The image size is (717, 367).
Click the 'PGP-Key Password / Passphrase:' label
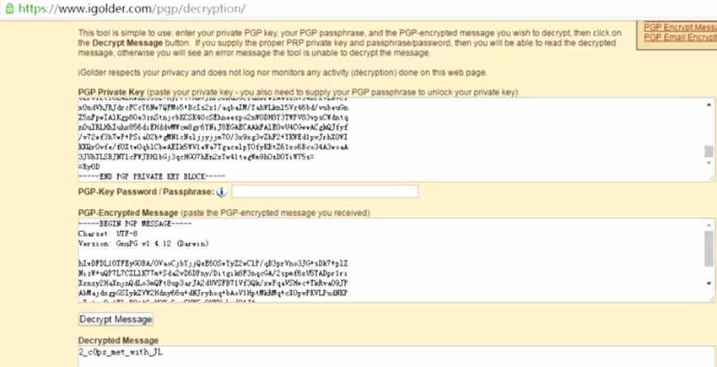pyautogui.click(x=146, y=192)
